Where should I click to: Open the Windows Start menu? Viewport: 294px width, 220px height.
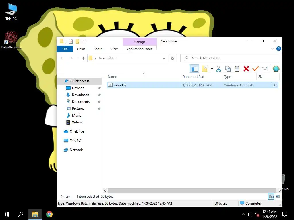(x=7, y=214)
